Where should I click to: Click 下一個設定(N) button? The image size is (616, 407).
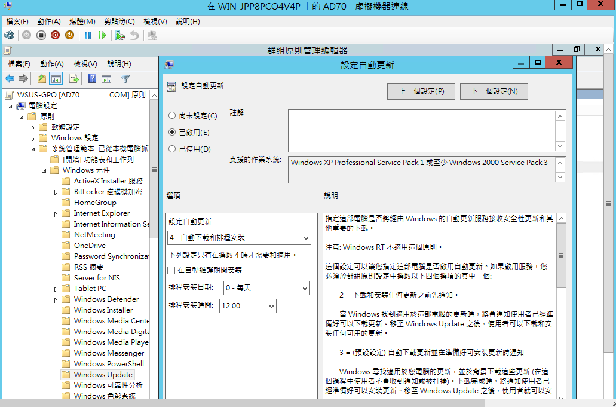pyautogui.click(x=494, y=91)
